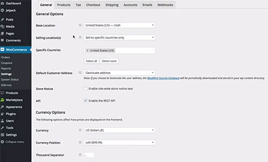The height and width of the screenshot is (162, 268).
Task: Open the Currency Position dropdown
Action: (119, 142)
